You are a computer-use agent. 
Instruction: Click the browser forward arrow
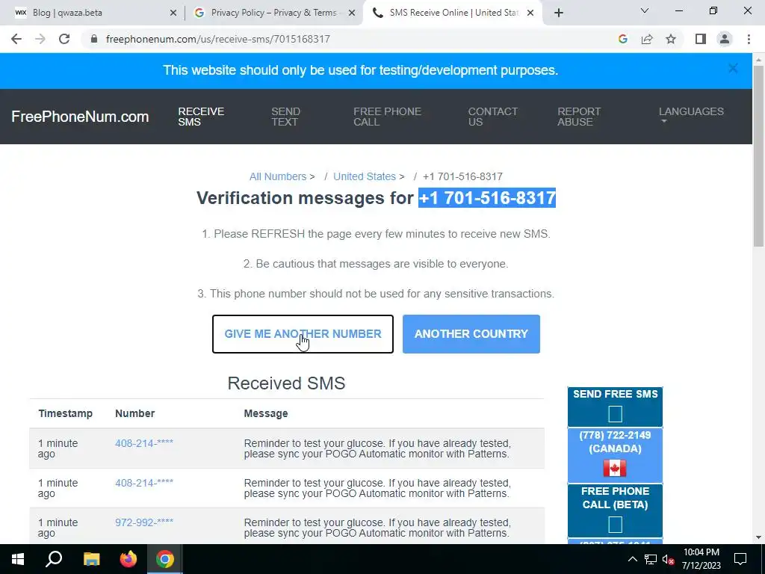40,39
